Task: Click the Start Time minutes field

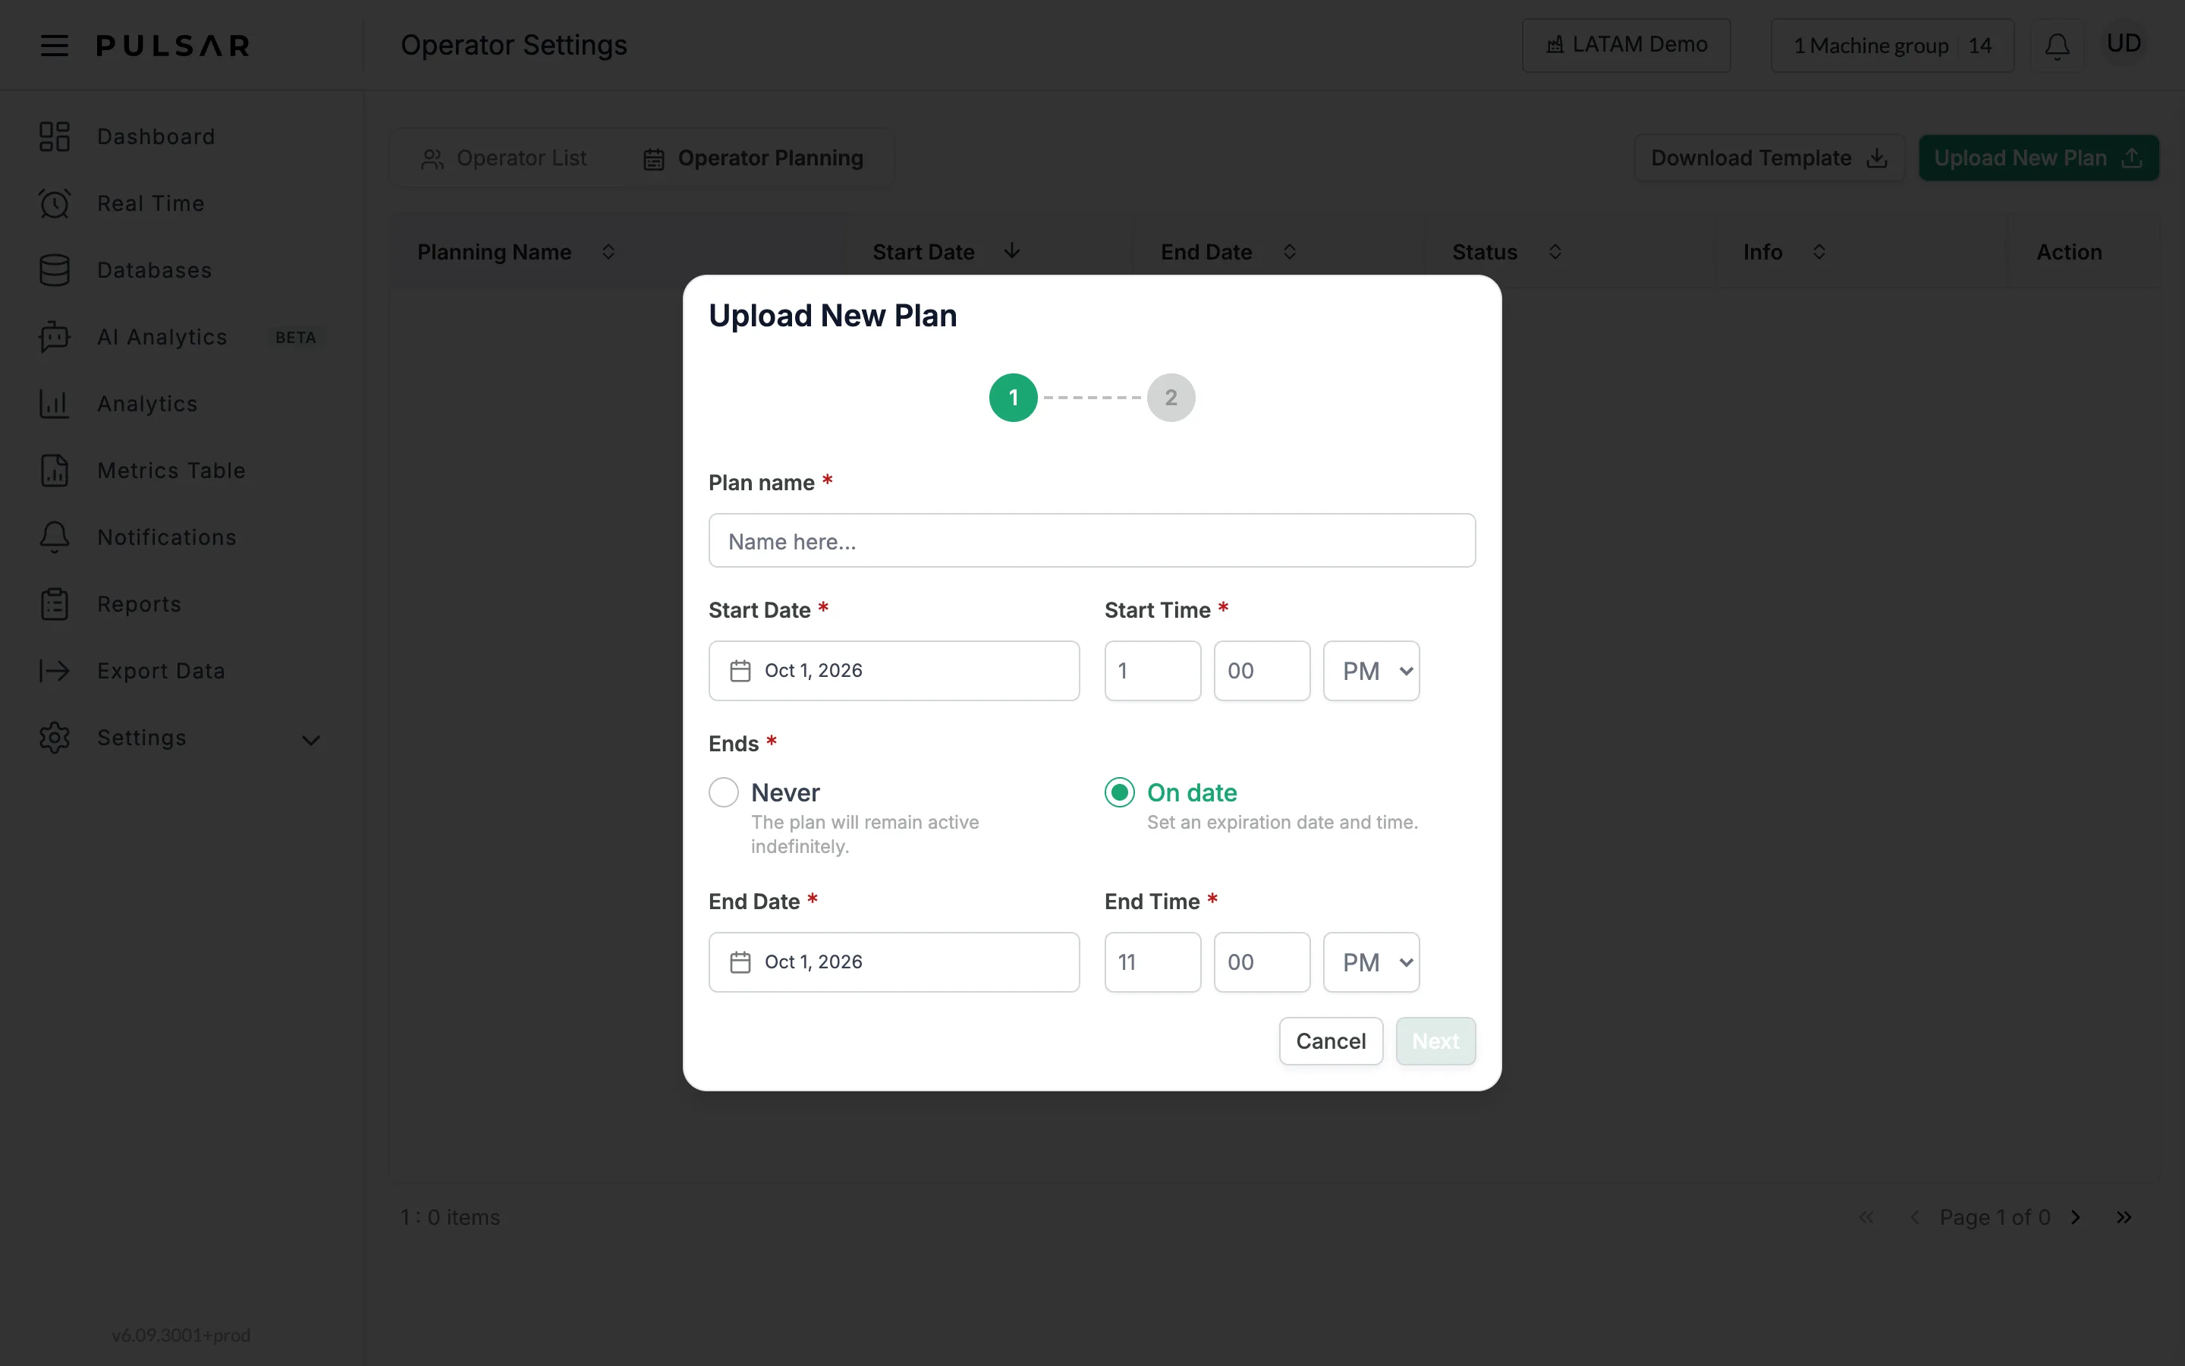Action: coord(1262,670)
